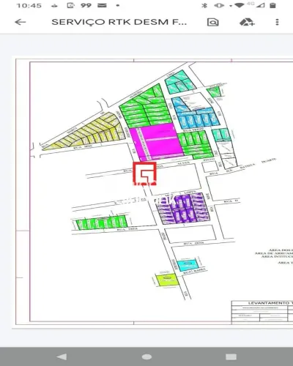
Task: Open the find-in-document search icon
Action: (x=213, y=22)
